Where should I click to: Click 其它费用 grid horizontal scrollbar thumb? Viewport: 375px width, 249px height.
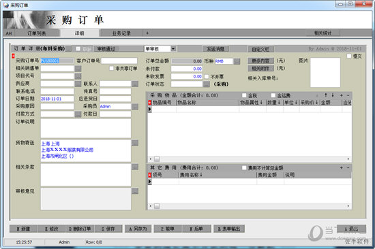pos(157,205)
